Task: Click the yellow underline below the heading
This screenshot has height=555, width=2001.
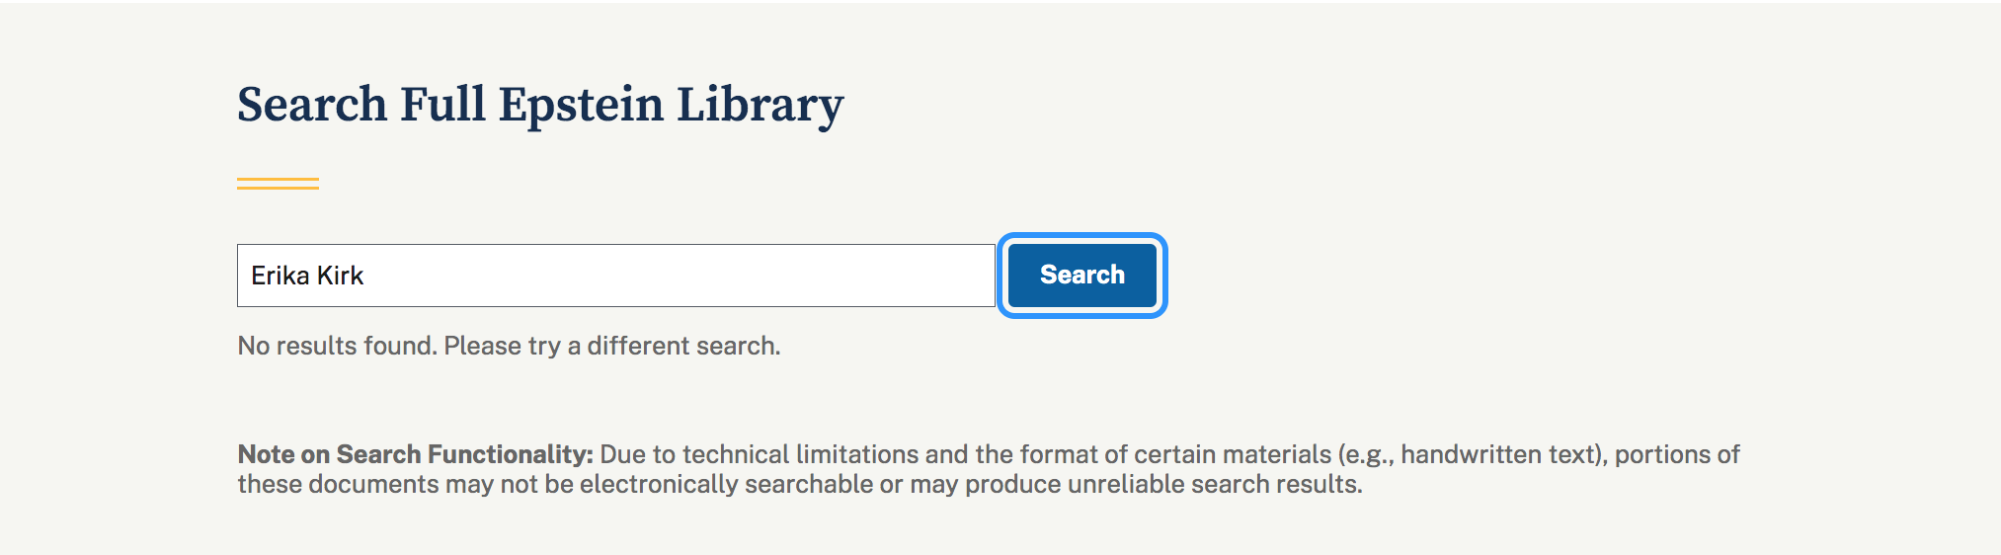Action: pos(278,183)
